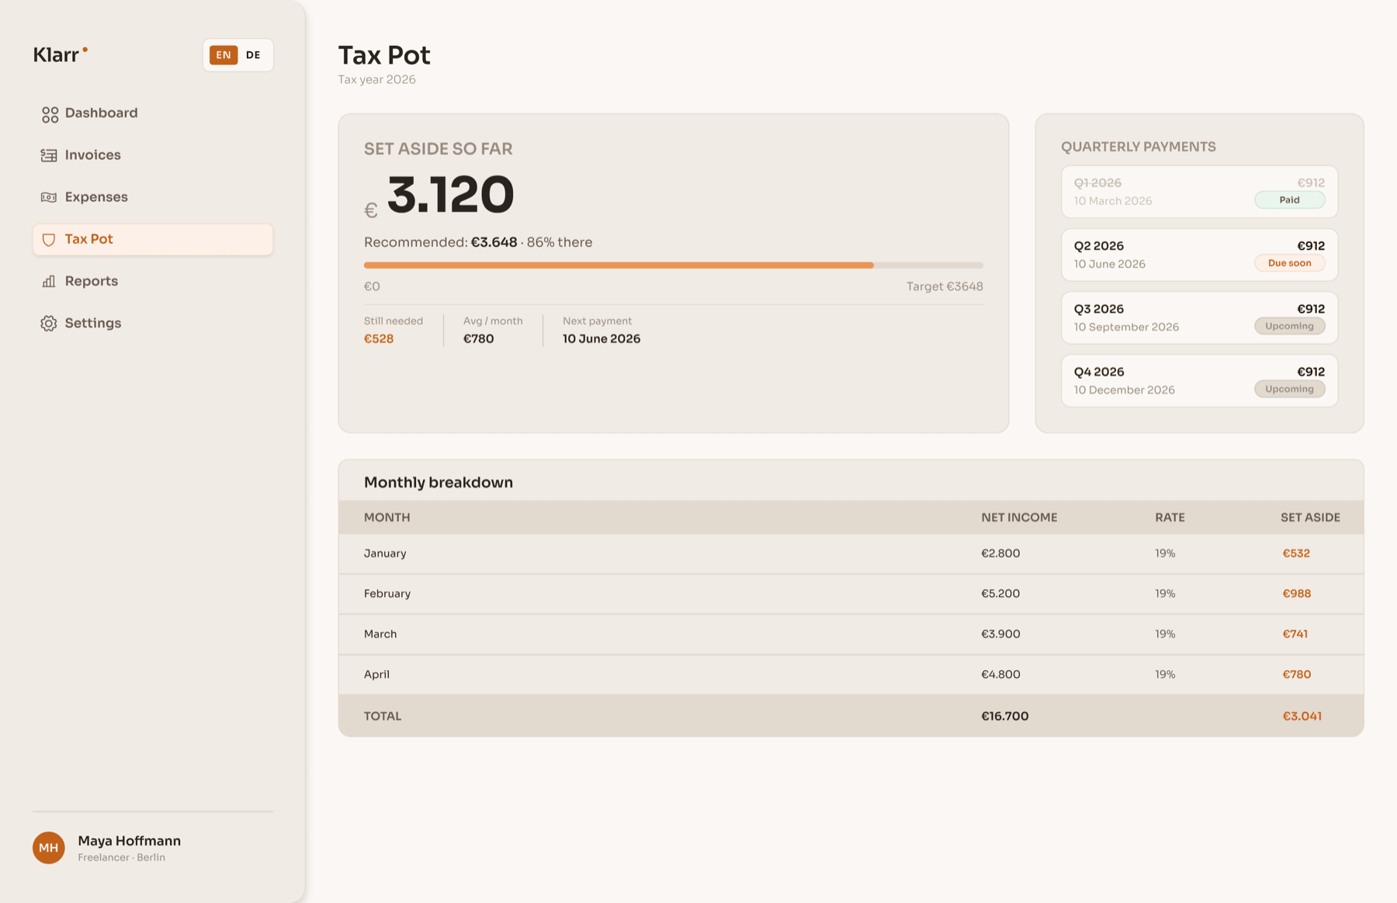Viewport: 1397px width, 903px height.
Task: Click the Paid status badge
Action: coord(1289,200)
